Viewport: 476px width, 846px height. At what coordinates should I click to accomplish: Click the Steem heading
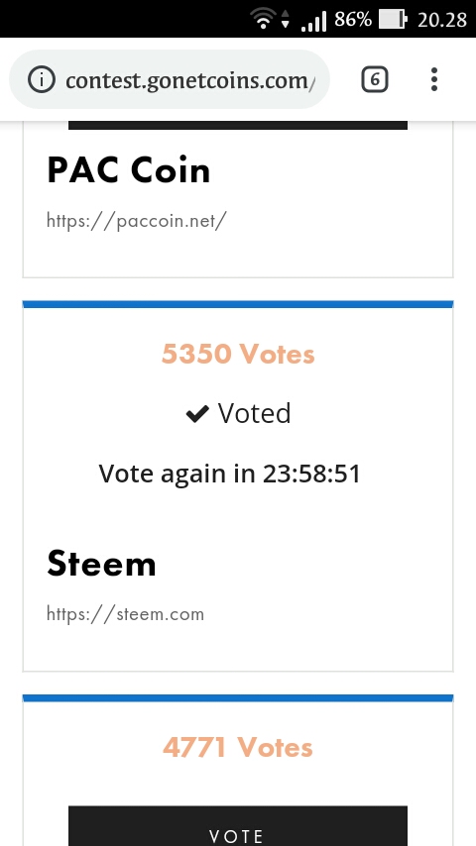(x=101, y=564)
